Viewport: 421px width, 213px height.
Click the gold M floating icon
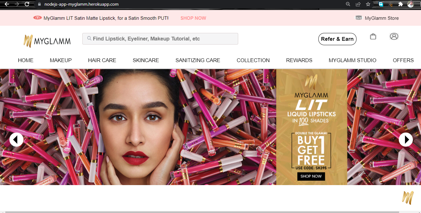coord(408,198)
